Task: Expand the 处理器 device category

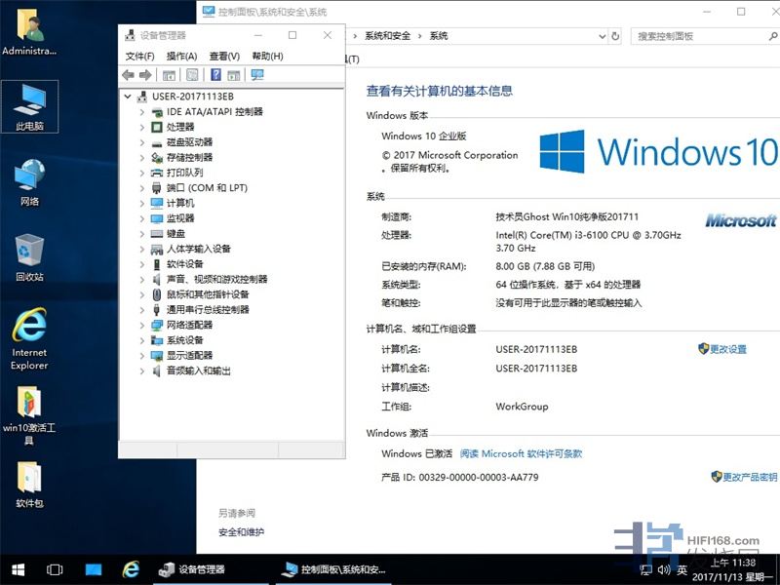Action: (x=142, y=127)
